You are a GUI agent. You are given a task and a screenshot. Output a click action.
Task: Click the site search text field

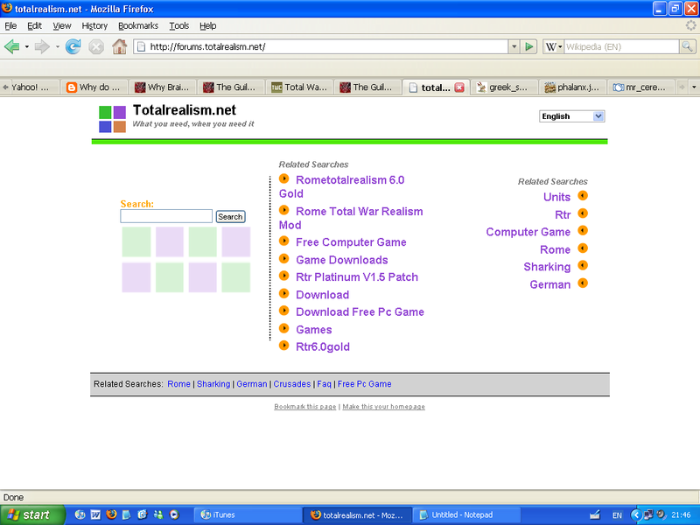coord(166,216)
